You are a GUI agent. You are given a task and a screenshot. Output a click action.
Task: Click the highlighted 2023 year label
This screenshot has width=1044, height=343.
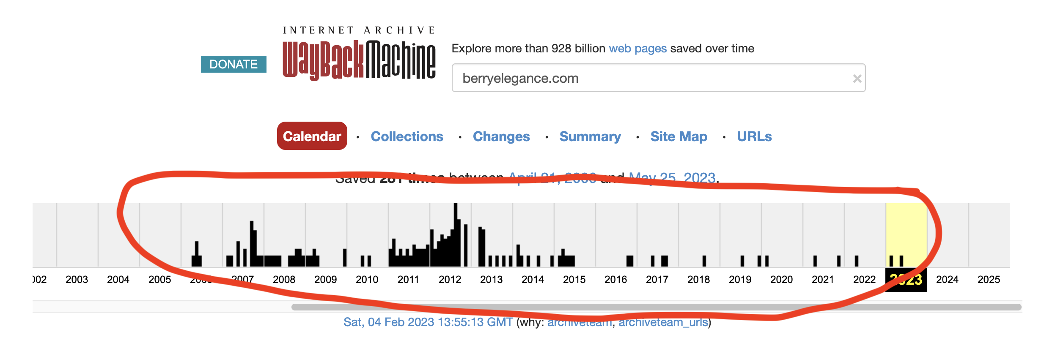pyautogui.click(x=906, y=280)
